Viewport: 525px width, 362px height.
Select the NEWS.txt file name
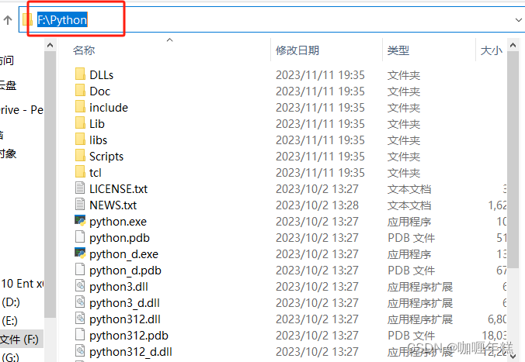[113, 205]
